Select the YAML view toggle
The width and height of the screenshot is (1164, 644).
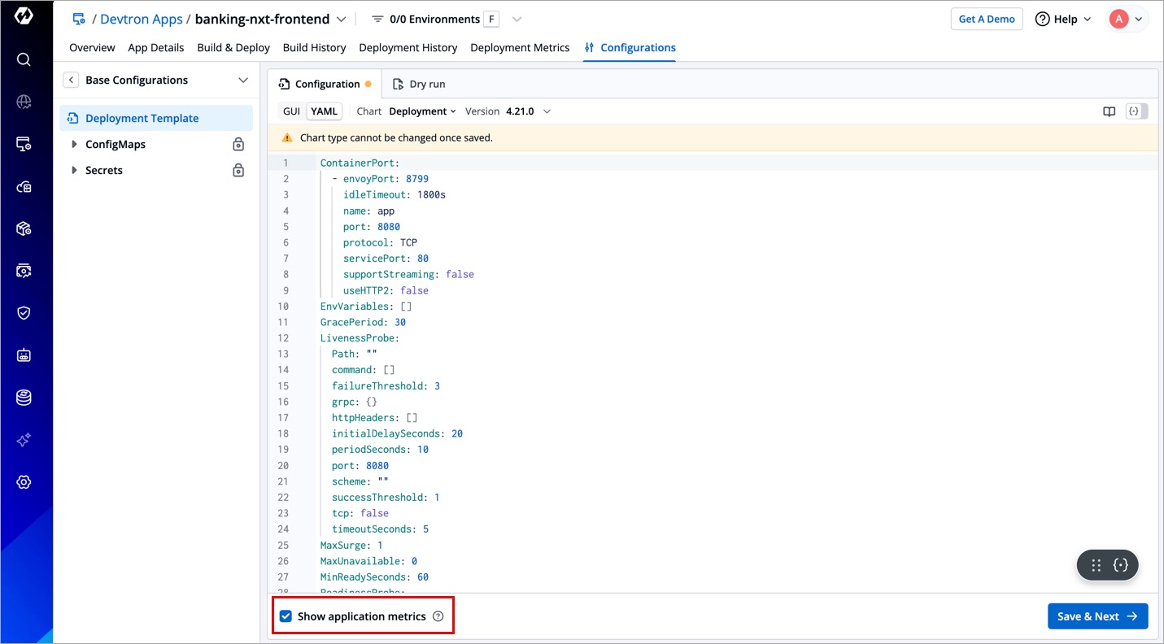click(324, 111)
